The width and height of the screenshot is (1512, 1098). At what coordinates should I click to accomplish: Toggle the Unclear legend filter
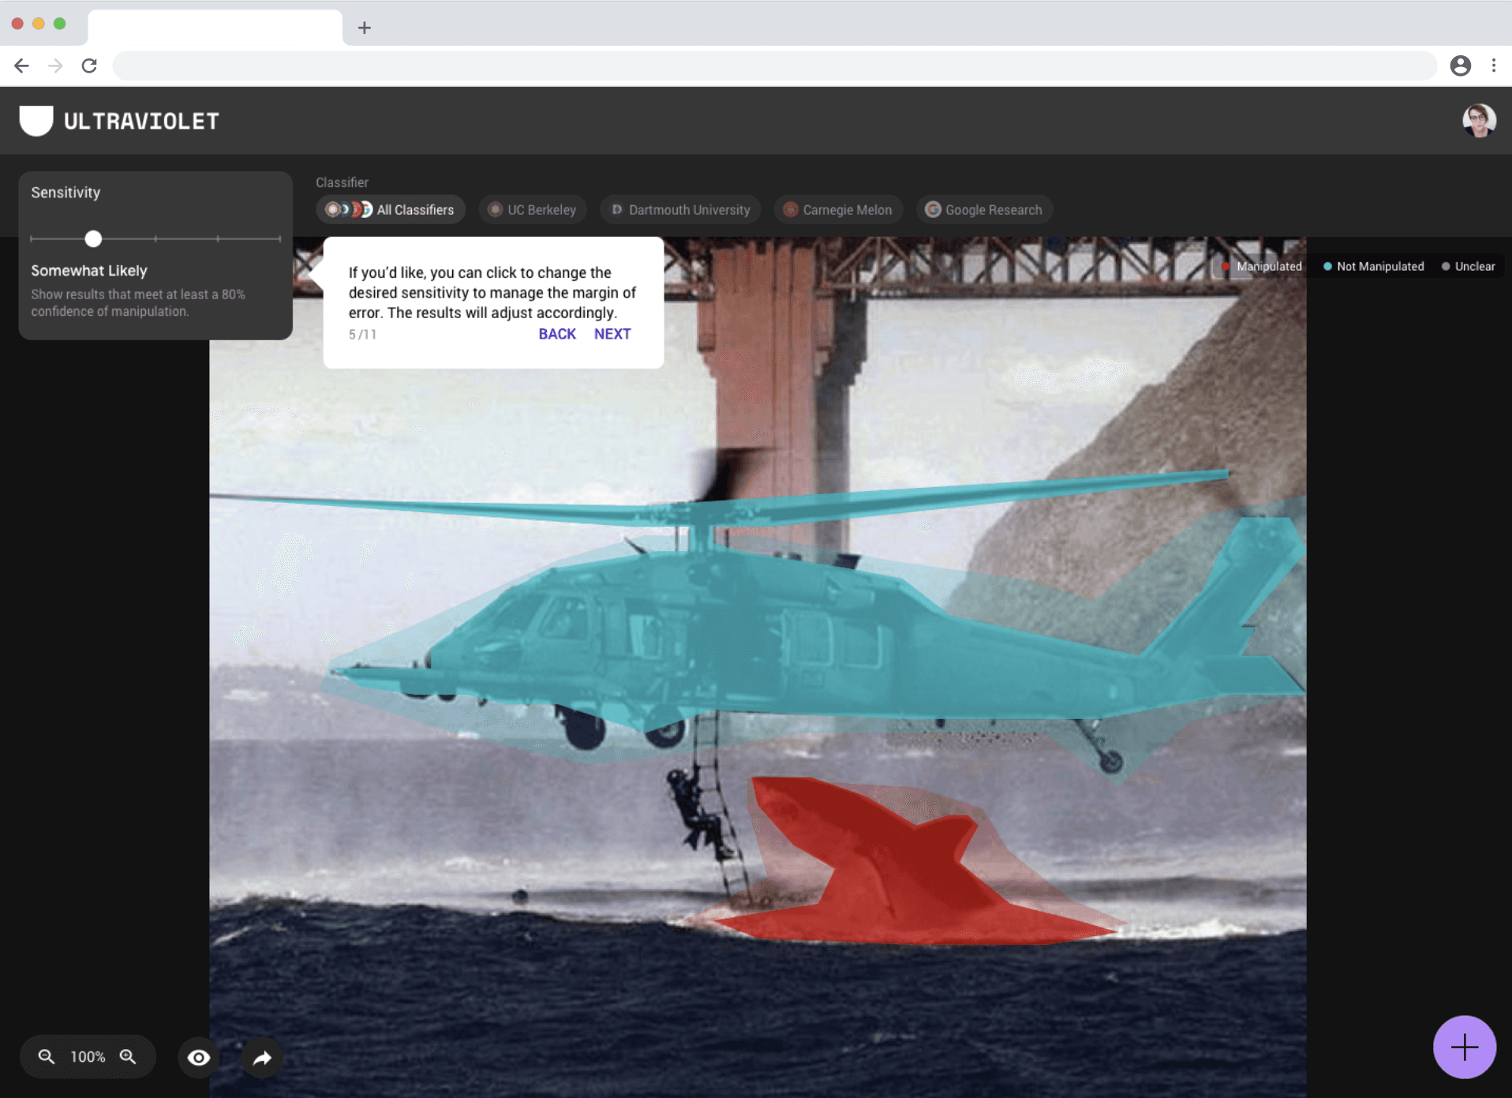[x=1468, y=267]
